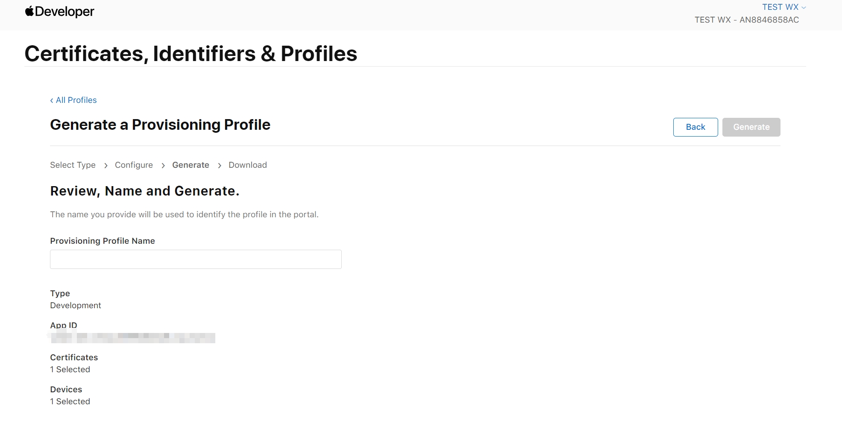Click the Certificates, Identifiers & Profiles heading
The width and height of the screenshot is (842, 432).
pos(191,53)
